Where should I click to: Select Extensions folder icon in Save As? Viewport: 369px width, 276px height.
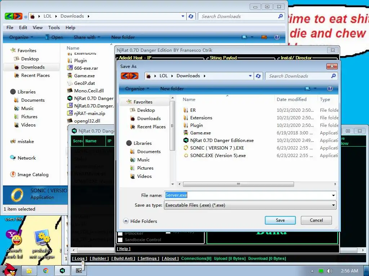tap(186, 118)
